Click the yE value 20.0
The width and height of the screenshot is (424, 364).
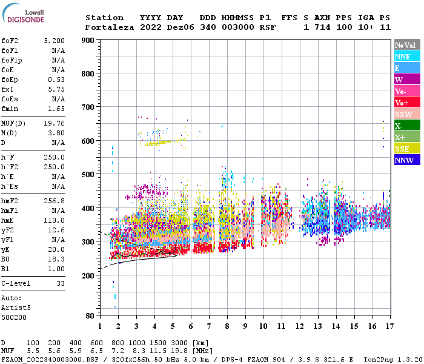pos(56,250)
